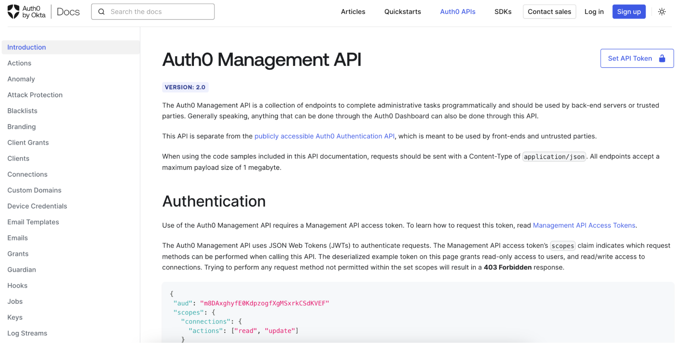Toggle the light/dark theme sun icon
This screenshot has width=679, height=343.
[x=661, y=11]
